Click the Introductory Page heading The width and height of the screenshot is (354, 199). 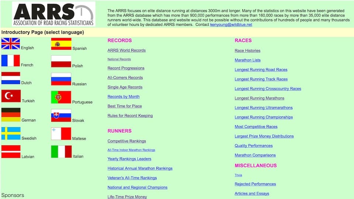[43, 32]
